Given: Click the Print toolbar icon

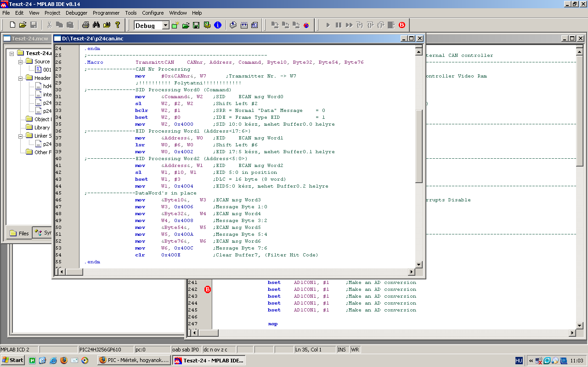Looking at the screenshot, I should pos(85,25).
